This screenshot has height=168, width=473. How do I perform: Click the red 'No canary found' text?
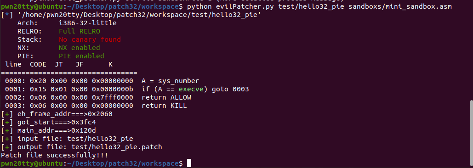coord(90,39)
